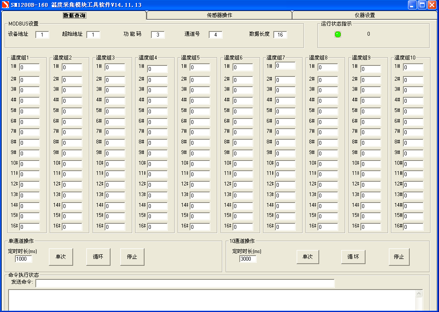Start 循环 in the 单通道操作 group

[x=98, y=257]
